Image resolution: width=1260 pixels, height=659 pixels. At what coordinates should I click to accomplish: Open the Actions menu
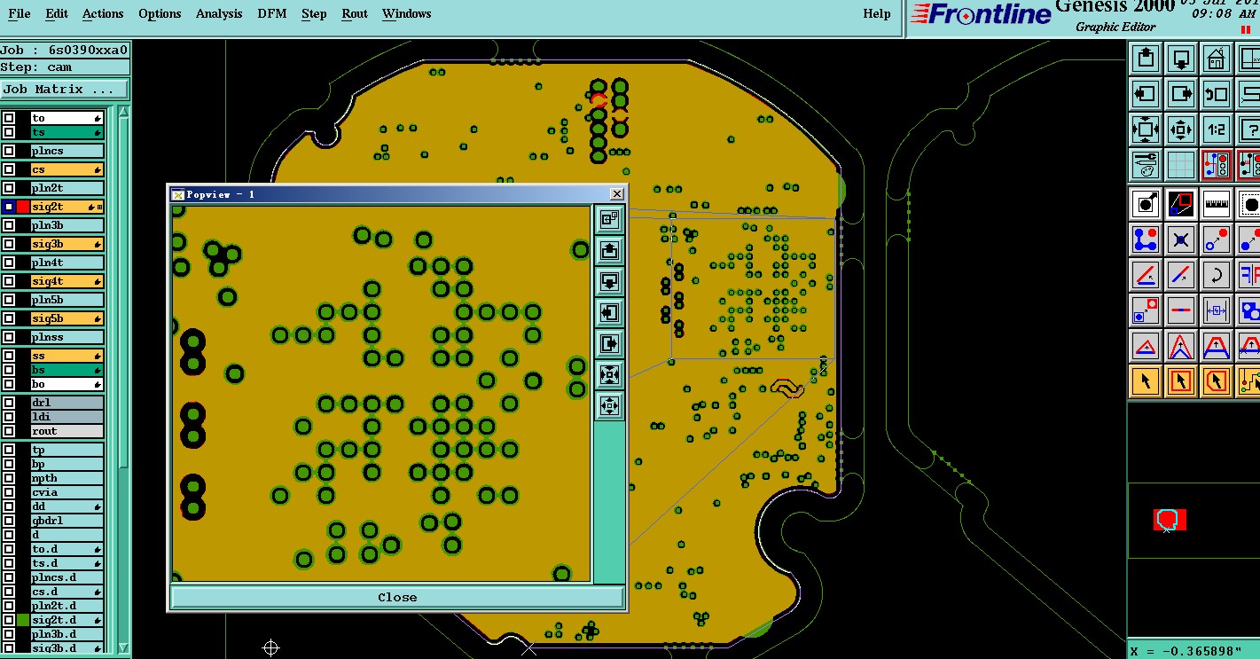click(103, 13)
